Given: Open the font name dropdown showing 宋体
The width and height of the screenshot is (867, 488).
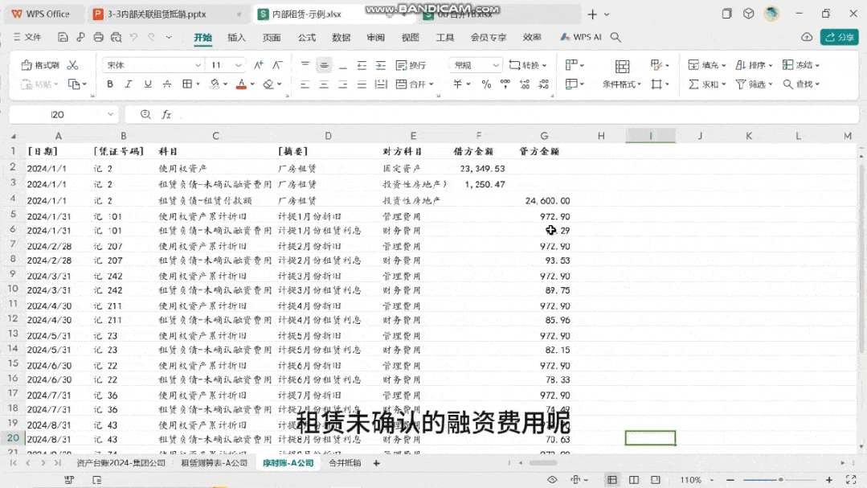Looking at the screenshot, I should pyautogui.click(x=153, y=65).
